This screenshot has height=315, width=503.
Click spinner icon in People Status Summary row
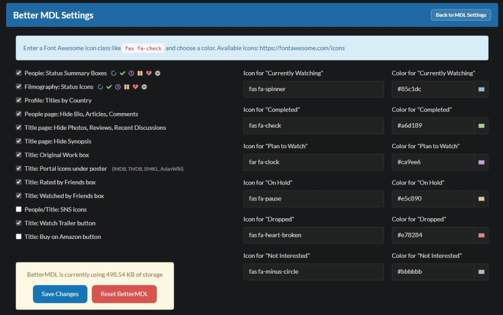(x=113, y=73)
